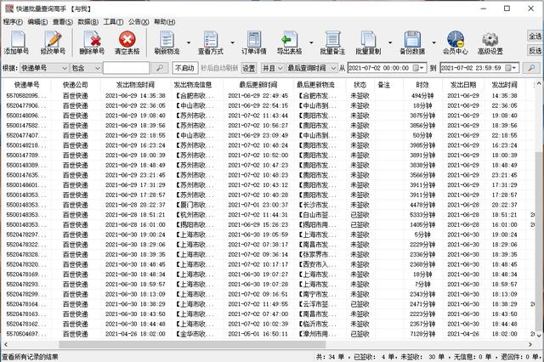Click the 7128分钟 时效 cell

(x=422, y=334)
